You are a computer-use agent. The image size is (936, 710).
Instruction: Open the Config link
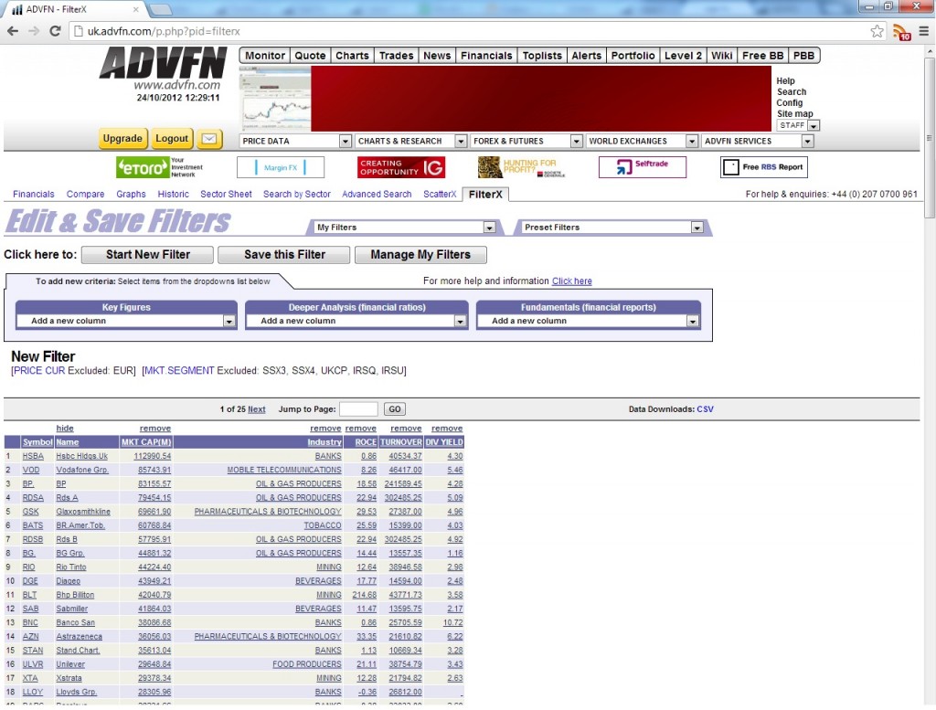(789, 102)
